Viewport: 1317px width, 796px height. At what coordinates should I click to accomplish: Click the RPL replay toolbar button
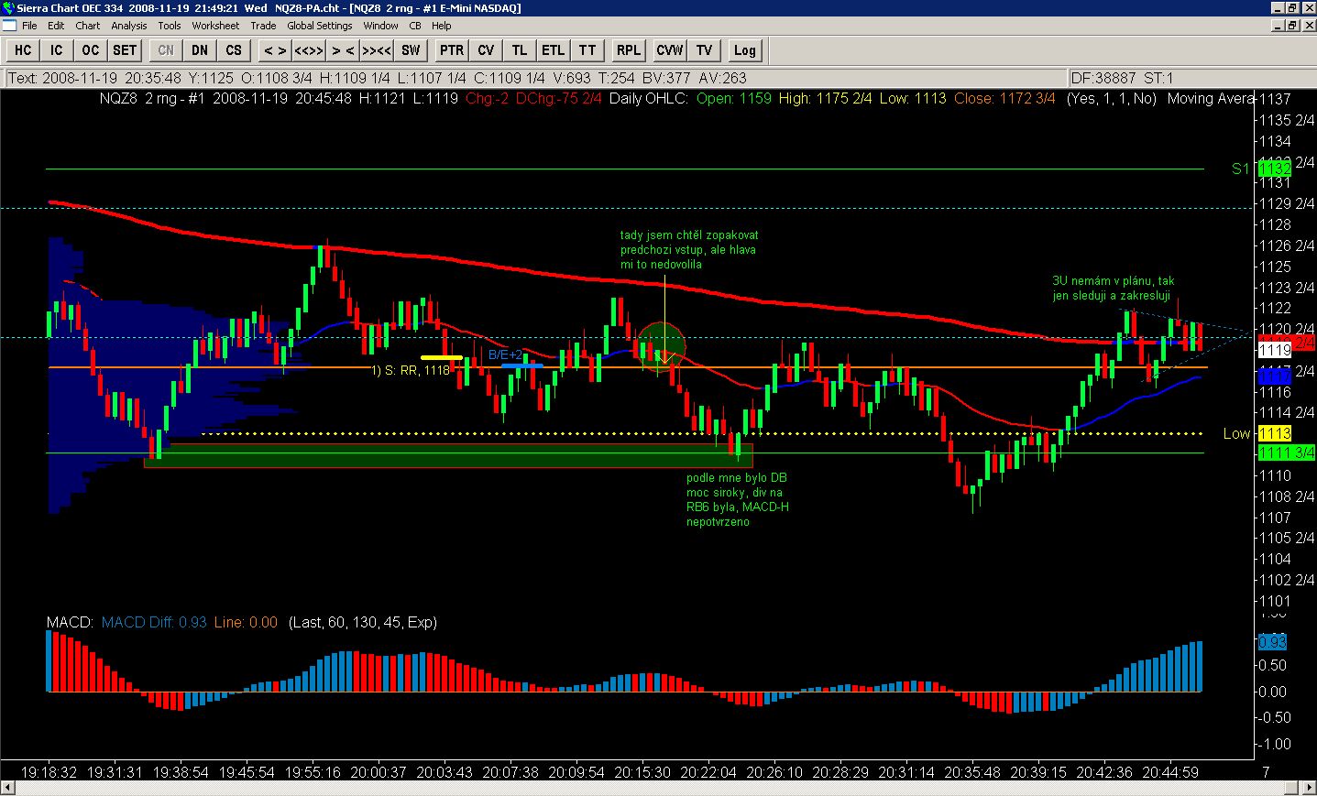[629, 50]
